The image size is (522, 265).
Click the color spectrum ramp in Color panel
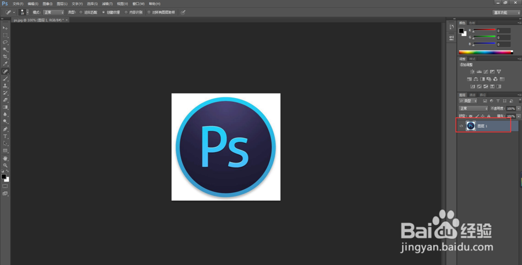(x=485, y=52)
